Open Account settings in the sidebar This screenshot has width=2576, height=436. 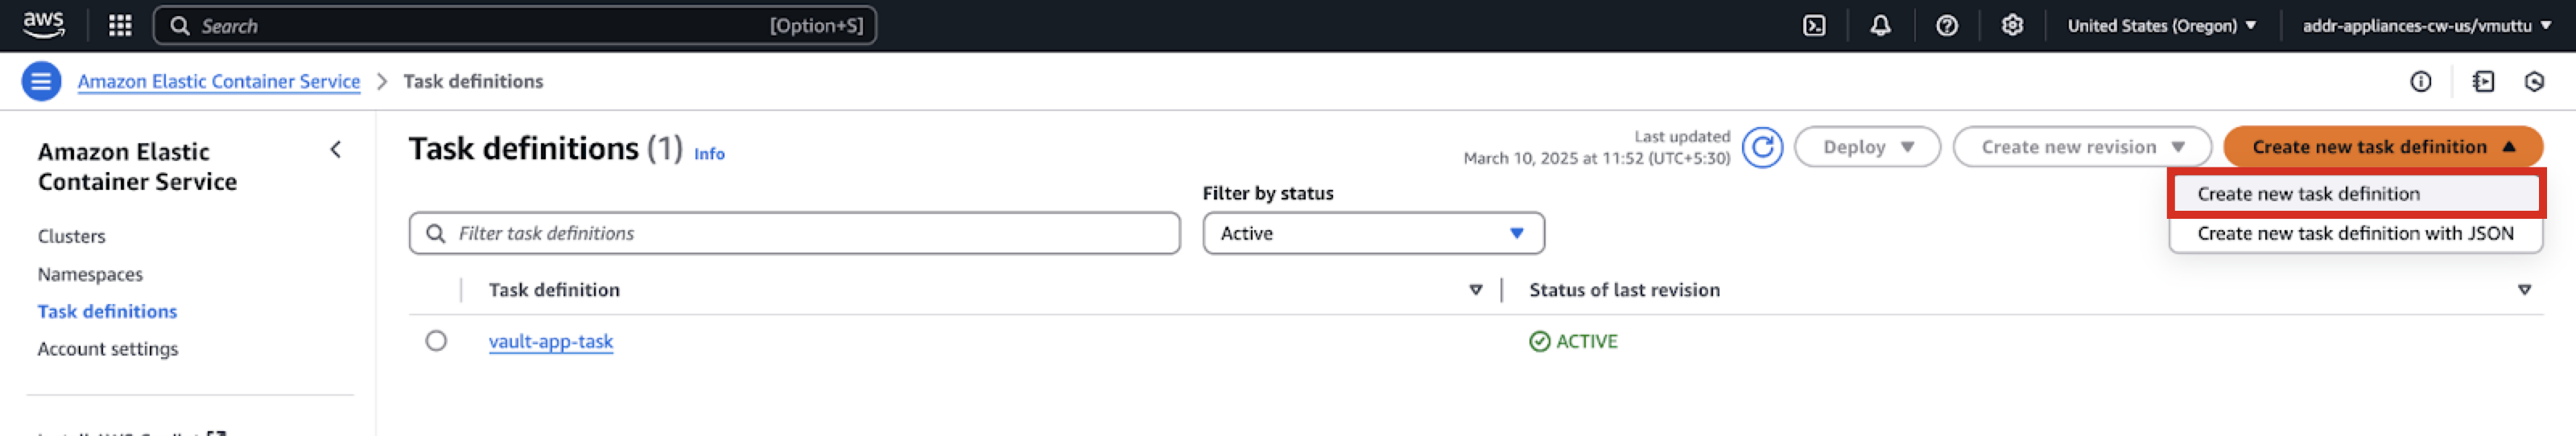108,349
